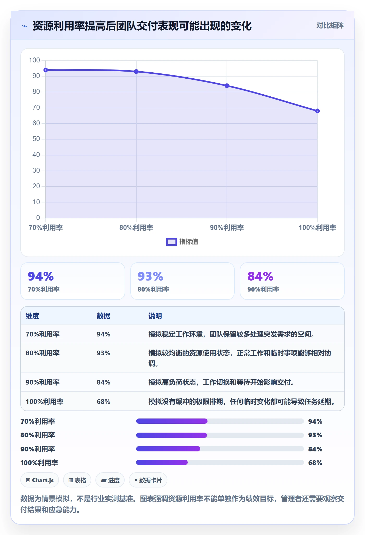The height and width of the screenshot is (535, 365).
Task: Click the chart title 资源利用率提高后团队交付表现可能出现的变化
Action: (x=142, y=26)
